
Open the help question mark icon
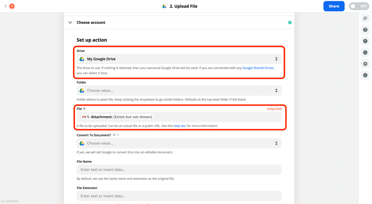tap(365, 30)
